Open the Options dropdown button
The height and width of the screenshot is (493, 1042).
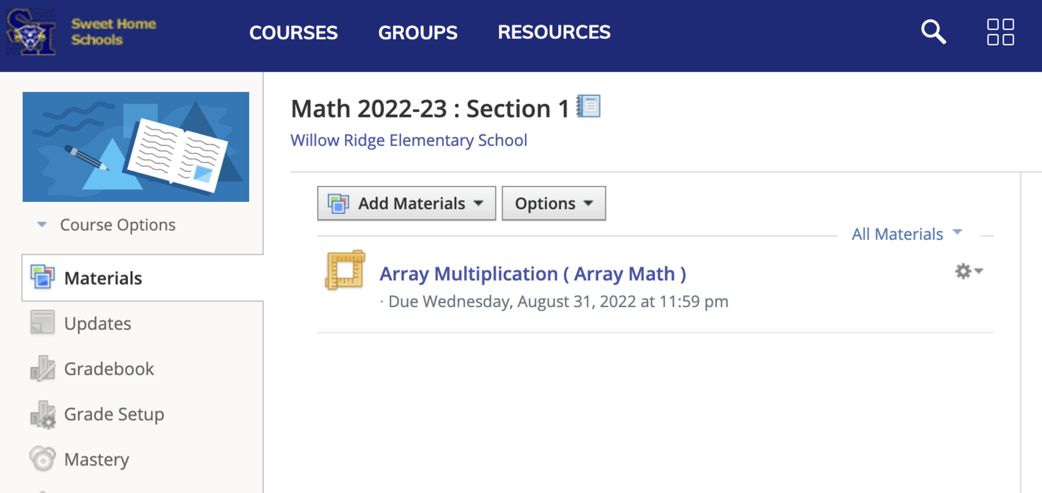coord(554,204)
